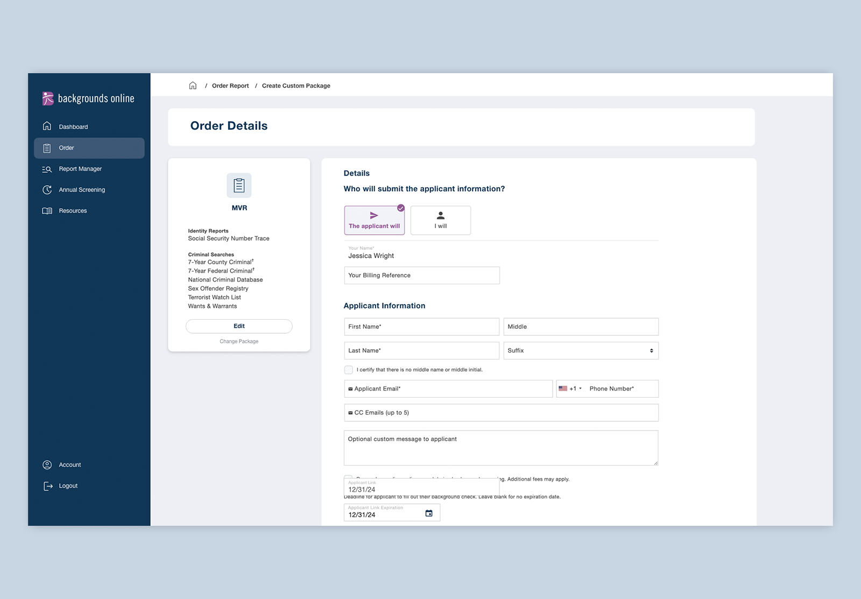Click the backgrounds online logo
The image size is (861, 599).
[88, 98]
